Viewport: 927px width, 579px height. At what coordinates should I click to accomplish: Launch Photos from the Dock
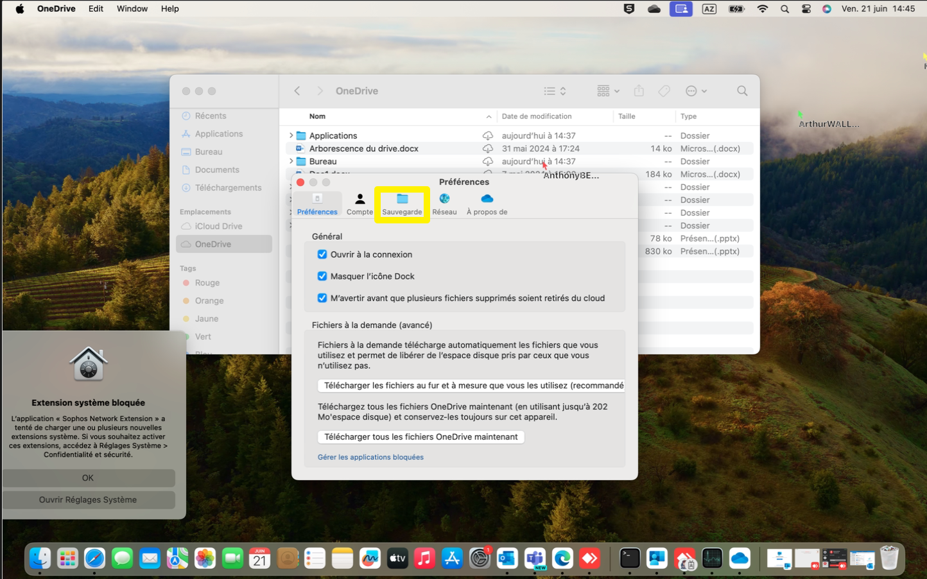tap(205, 558)
